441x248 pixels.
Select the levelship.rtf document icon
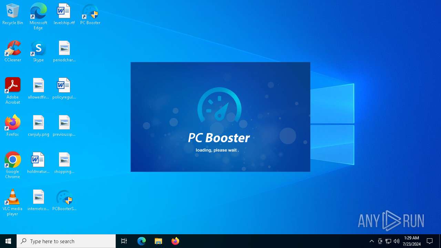[64, 14]
